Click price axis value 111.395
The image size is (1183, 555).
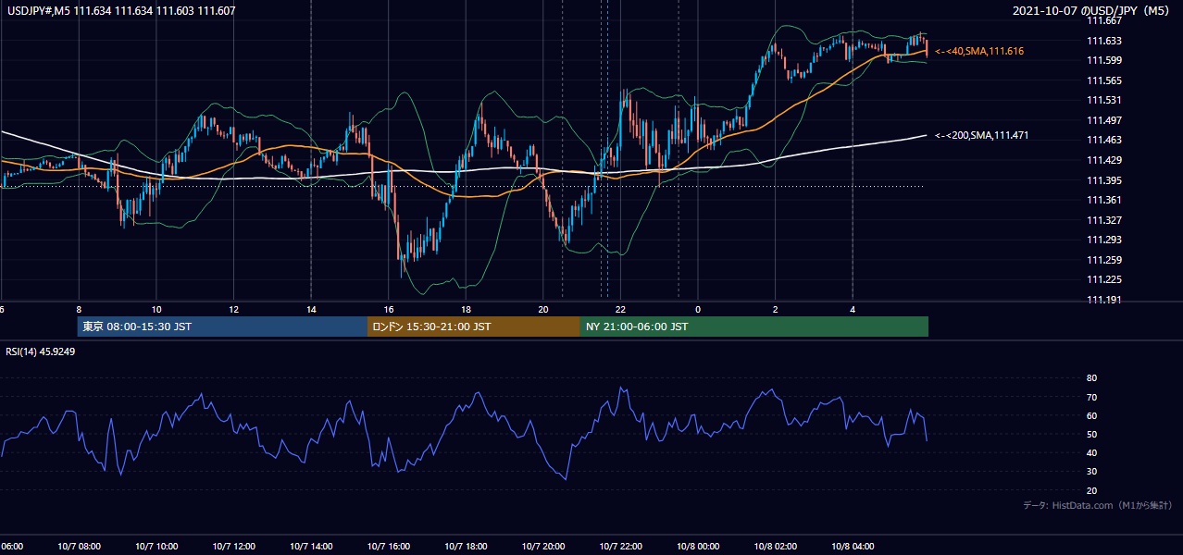[x=1104, y=180]
